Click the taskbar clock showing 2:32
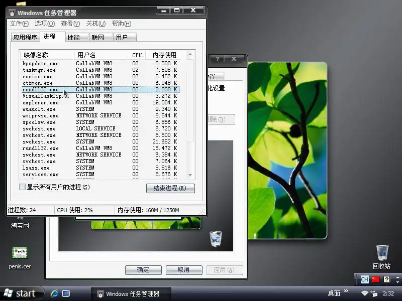 click(388, 293)
